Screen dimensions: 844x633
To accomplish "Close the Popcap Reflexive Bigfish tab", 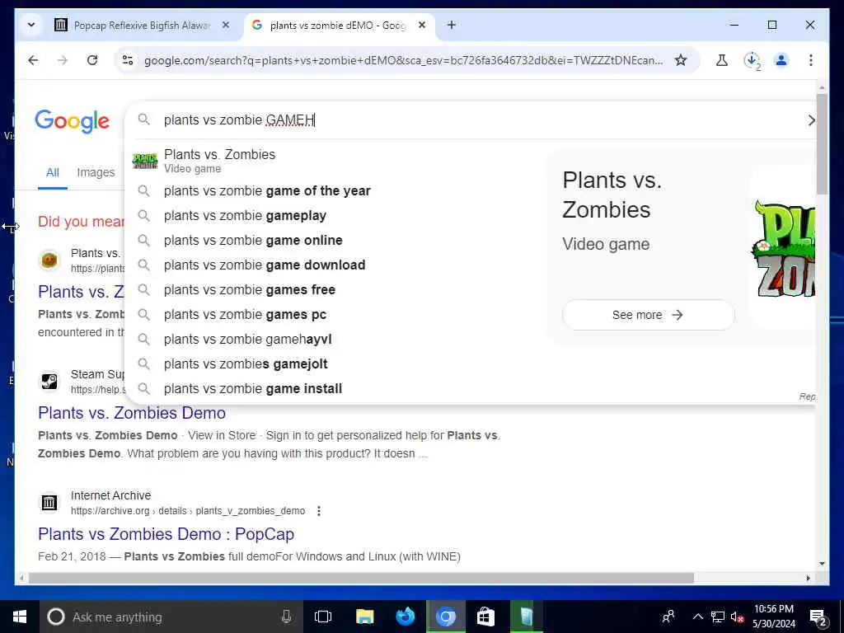I will click(x=226, y=25).
